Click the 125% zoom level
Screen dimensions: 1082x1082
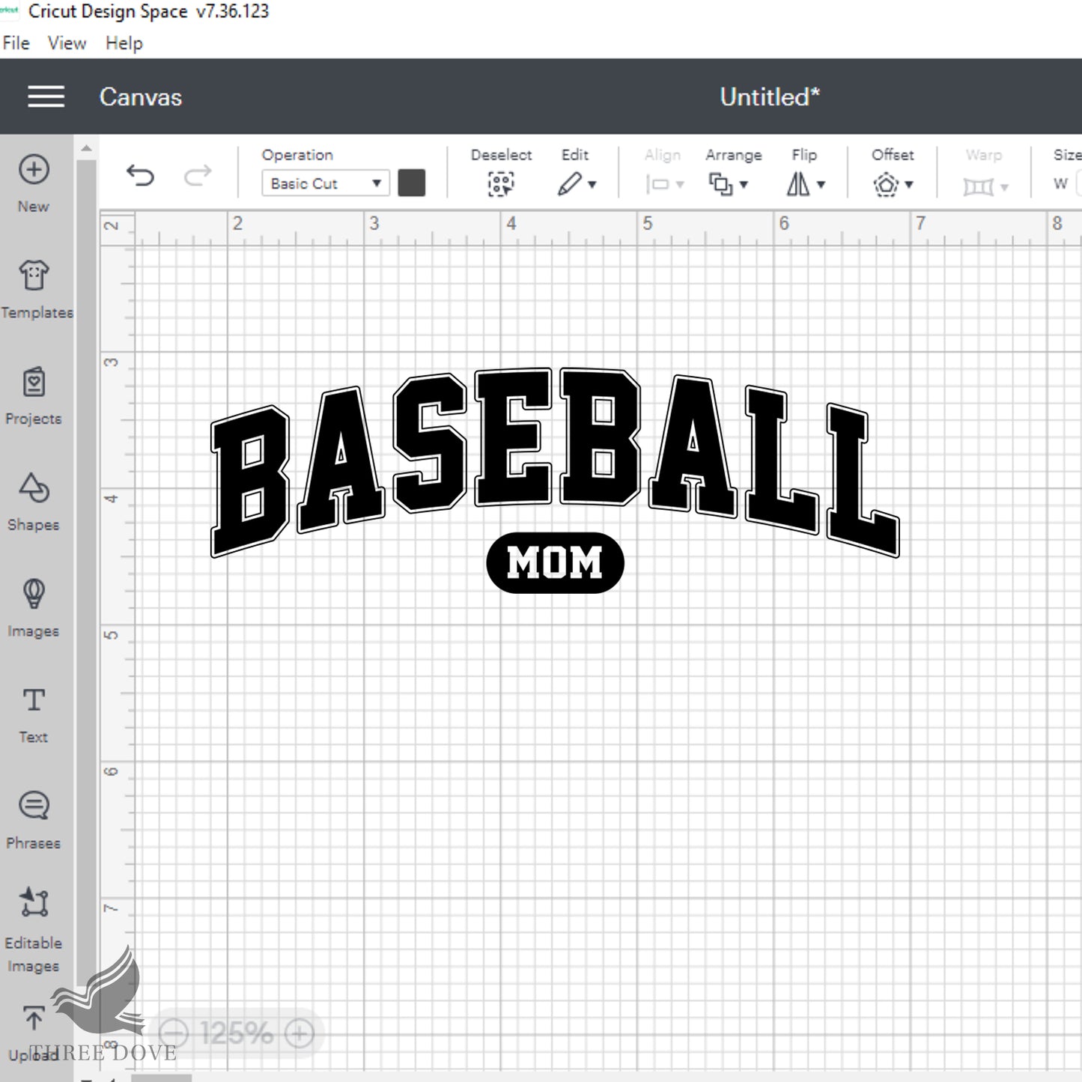tap(237, 1034)
